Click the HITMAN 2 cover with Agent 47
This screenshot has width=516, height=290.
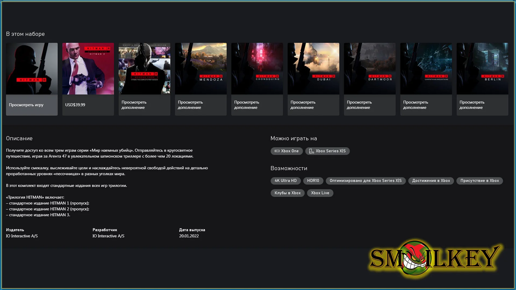tap(88, 68)
